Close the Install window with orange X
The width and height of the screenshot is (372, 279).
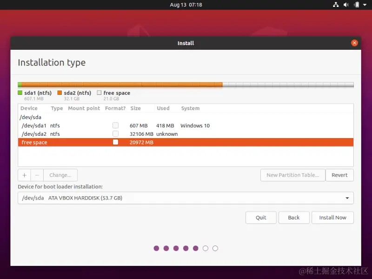[x=354, y=43]
